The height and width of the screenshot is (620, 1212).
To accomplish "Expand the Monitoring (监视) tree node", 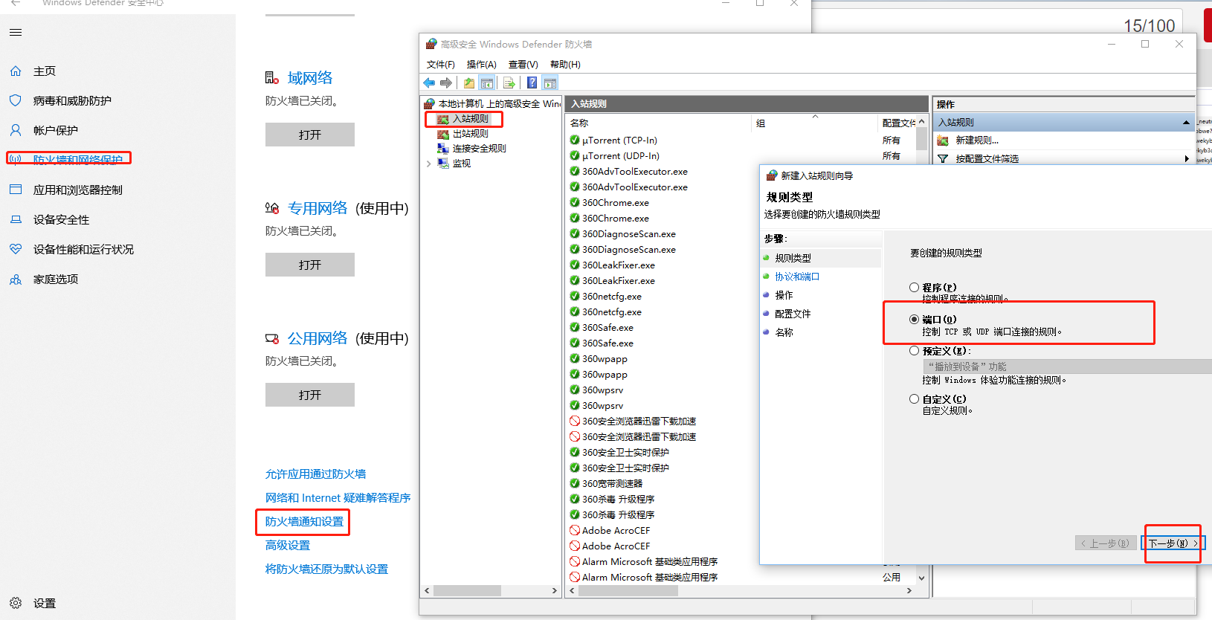I will tap(429, 164).
